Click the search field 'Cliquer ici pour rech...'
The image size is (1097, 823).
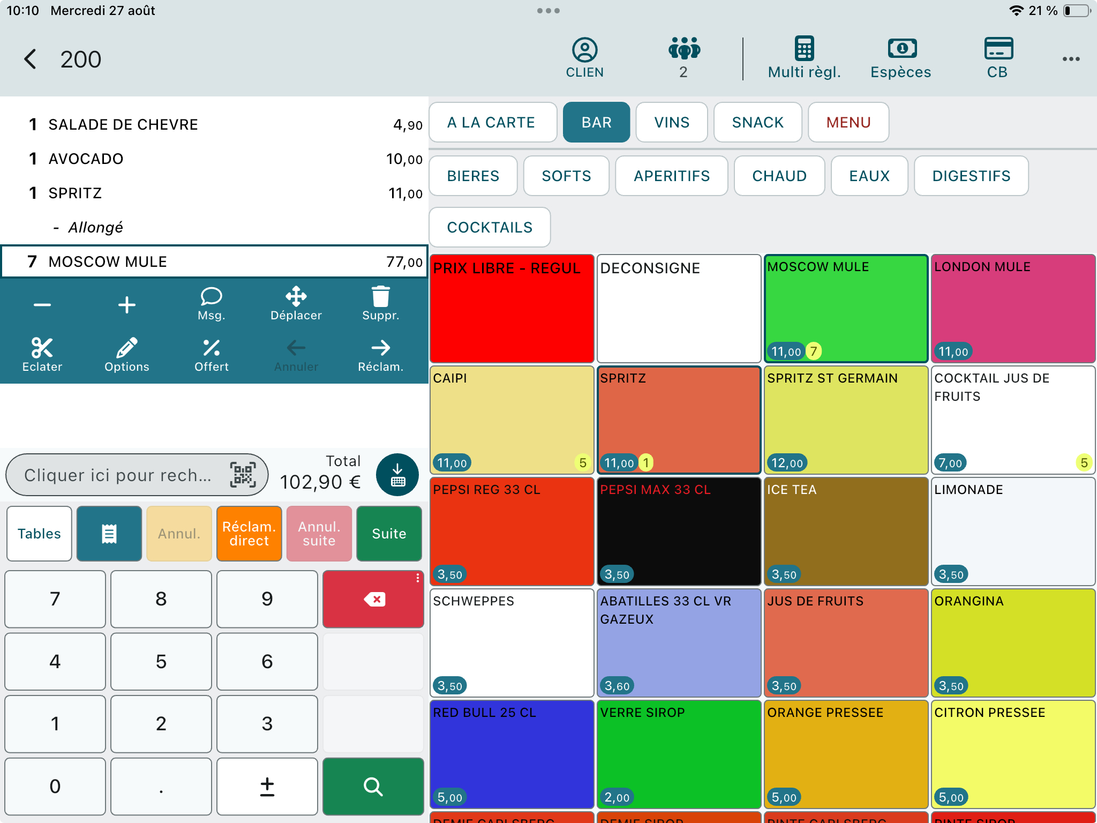click(x=137, y=475)
